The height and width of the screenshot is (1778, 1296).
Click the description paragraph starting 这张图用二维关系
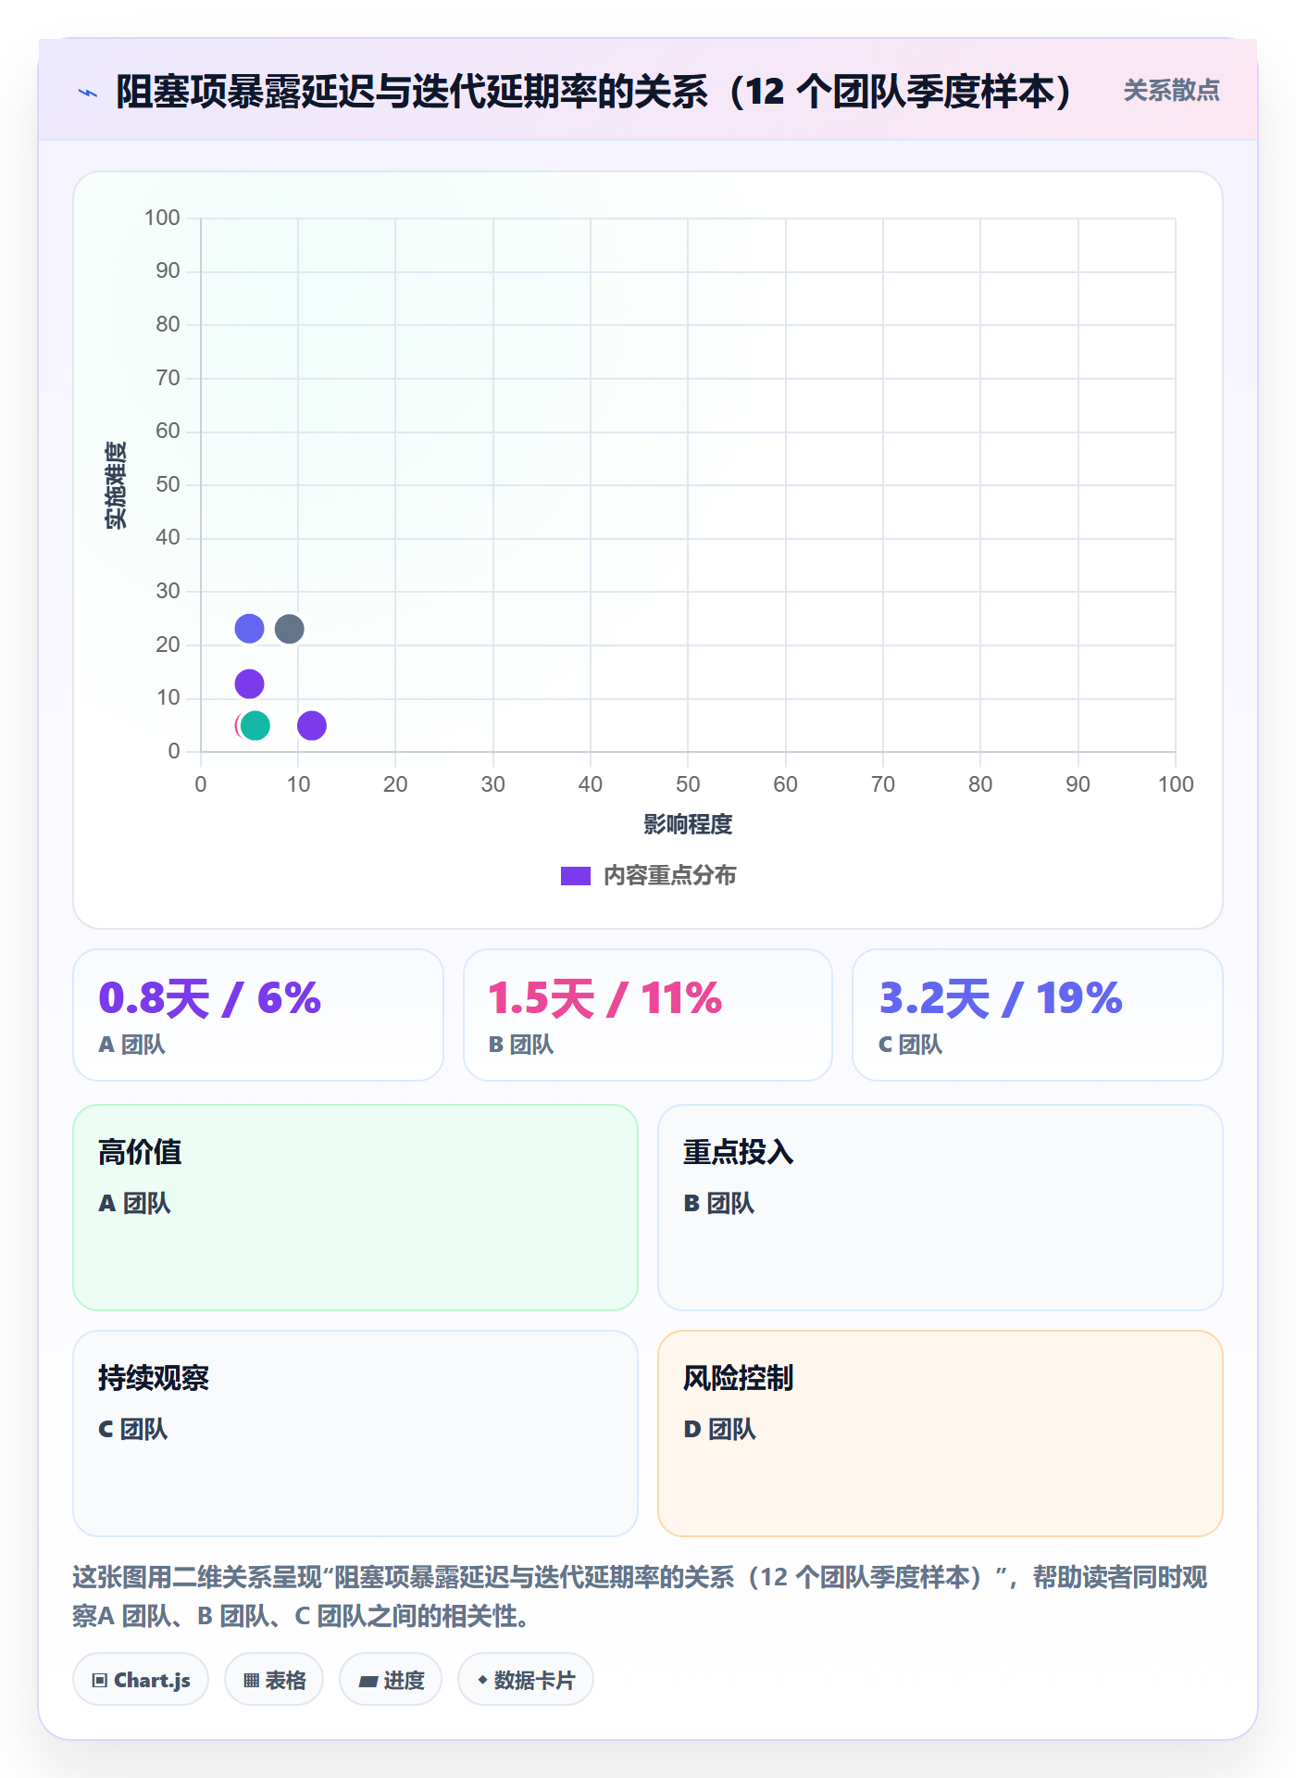[640, 1596]
